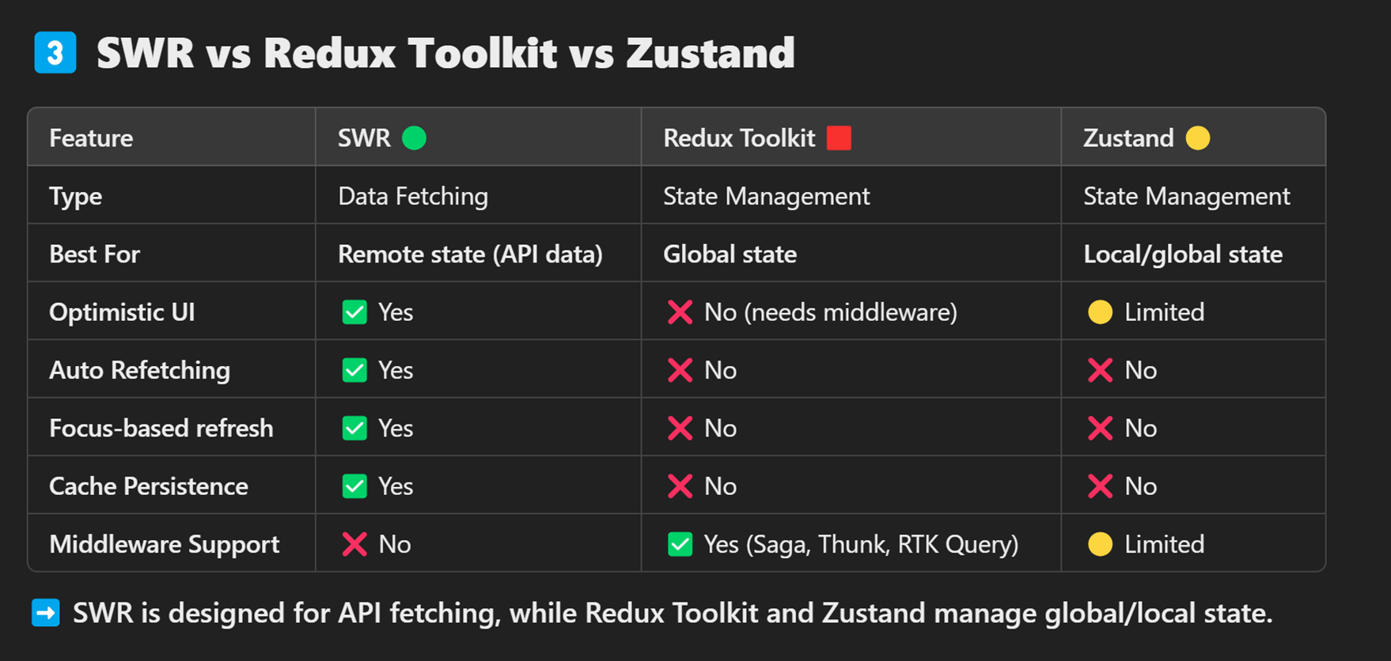Click red X in SWR Middleware Support cell
Image resolution: width=1391 pixels, height=661 pixels.
coord(354,544)
